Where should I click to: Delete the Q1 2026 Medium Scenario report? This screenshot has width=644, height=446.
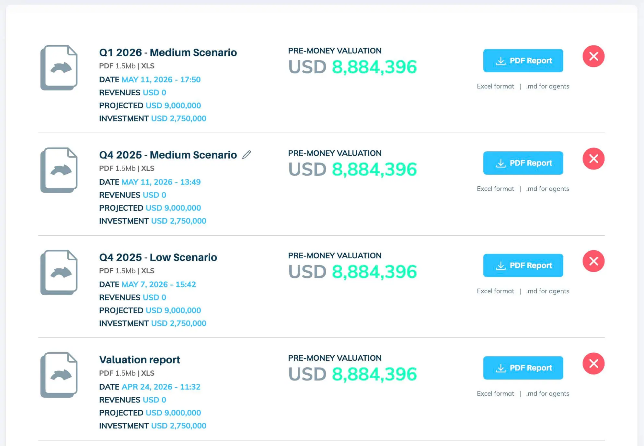(593, 56)
